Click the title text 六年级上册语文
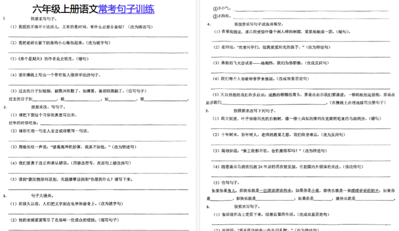This screenshot has width=399, height=231. tap(65, 9)
